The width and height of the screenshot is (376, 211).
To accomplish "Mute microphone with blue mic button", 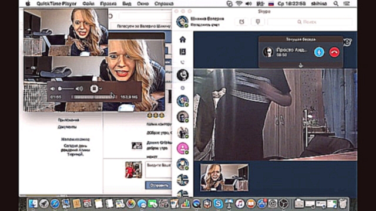I will click(x=319, y=52).
